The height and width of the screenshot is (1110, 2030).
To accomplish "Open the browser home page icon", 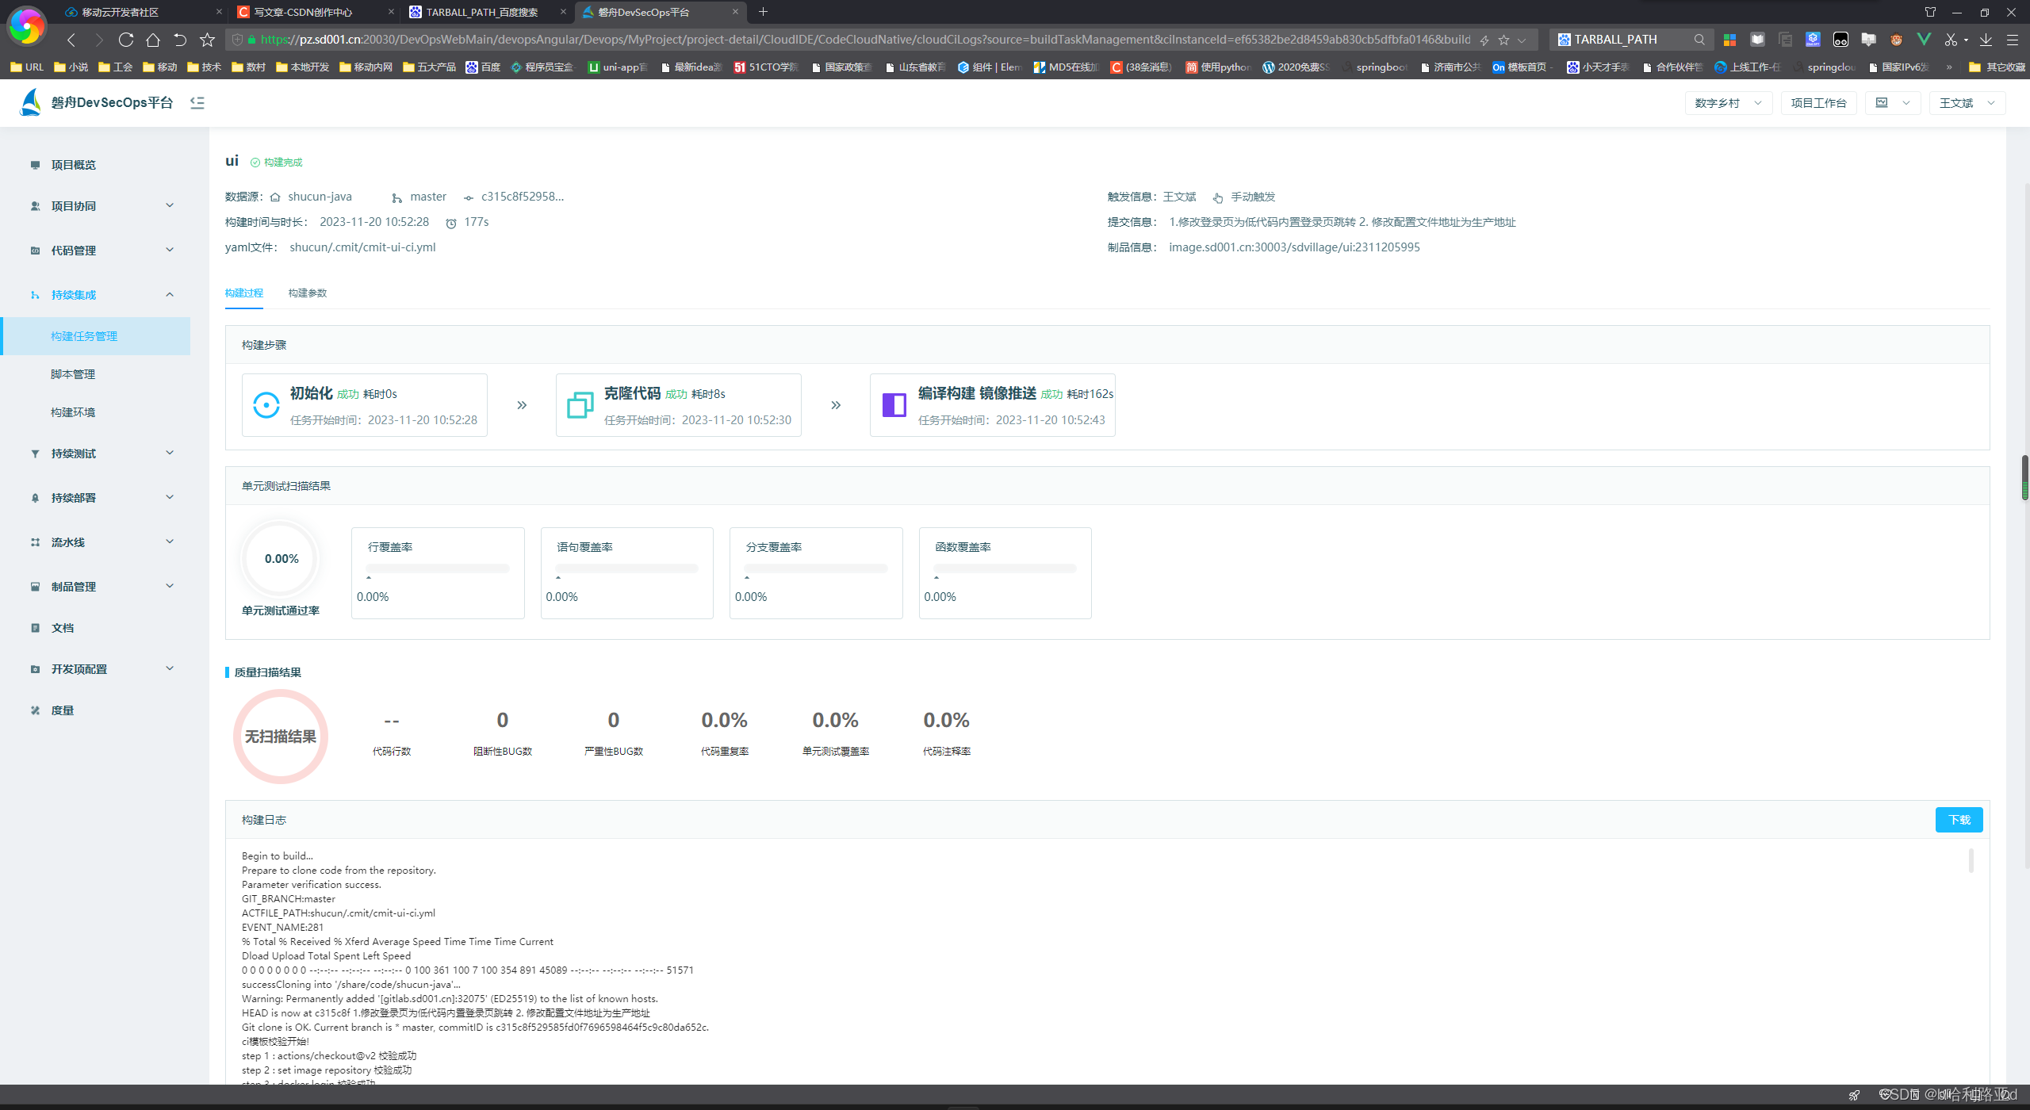I will (x=153, y=40).
